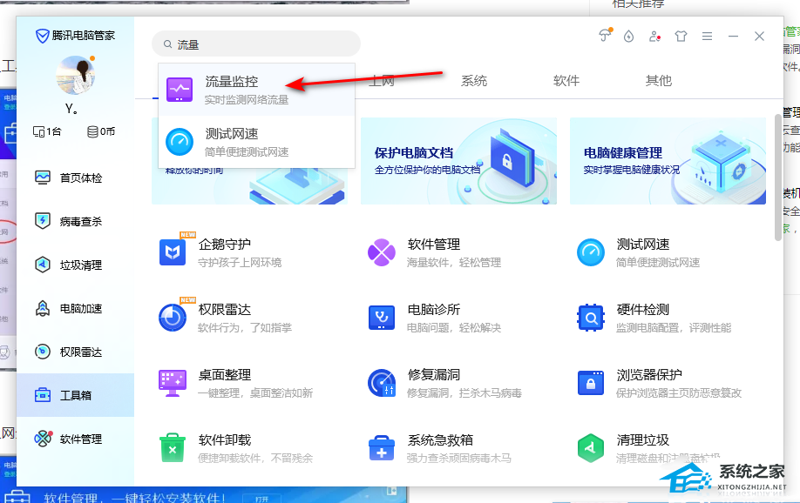Click the 1台 device count
800x503 pixels.
pyautogui.click(x=47, y=132)
